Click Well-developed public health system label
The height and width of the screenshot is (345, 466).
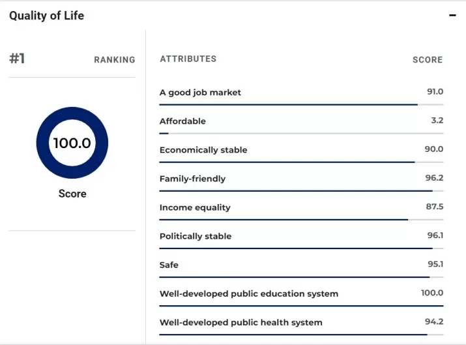click(x=240, y=322)
